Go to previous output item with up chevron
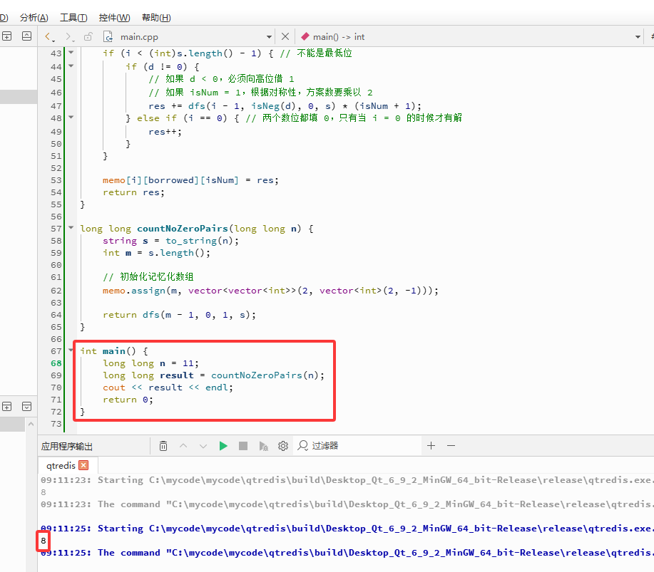 183,446
